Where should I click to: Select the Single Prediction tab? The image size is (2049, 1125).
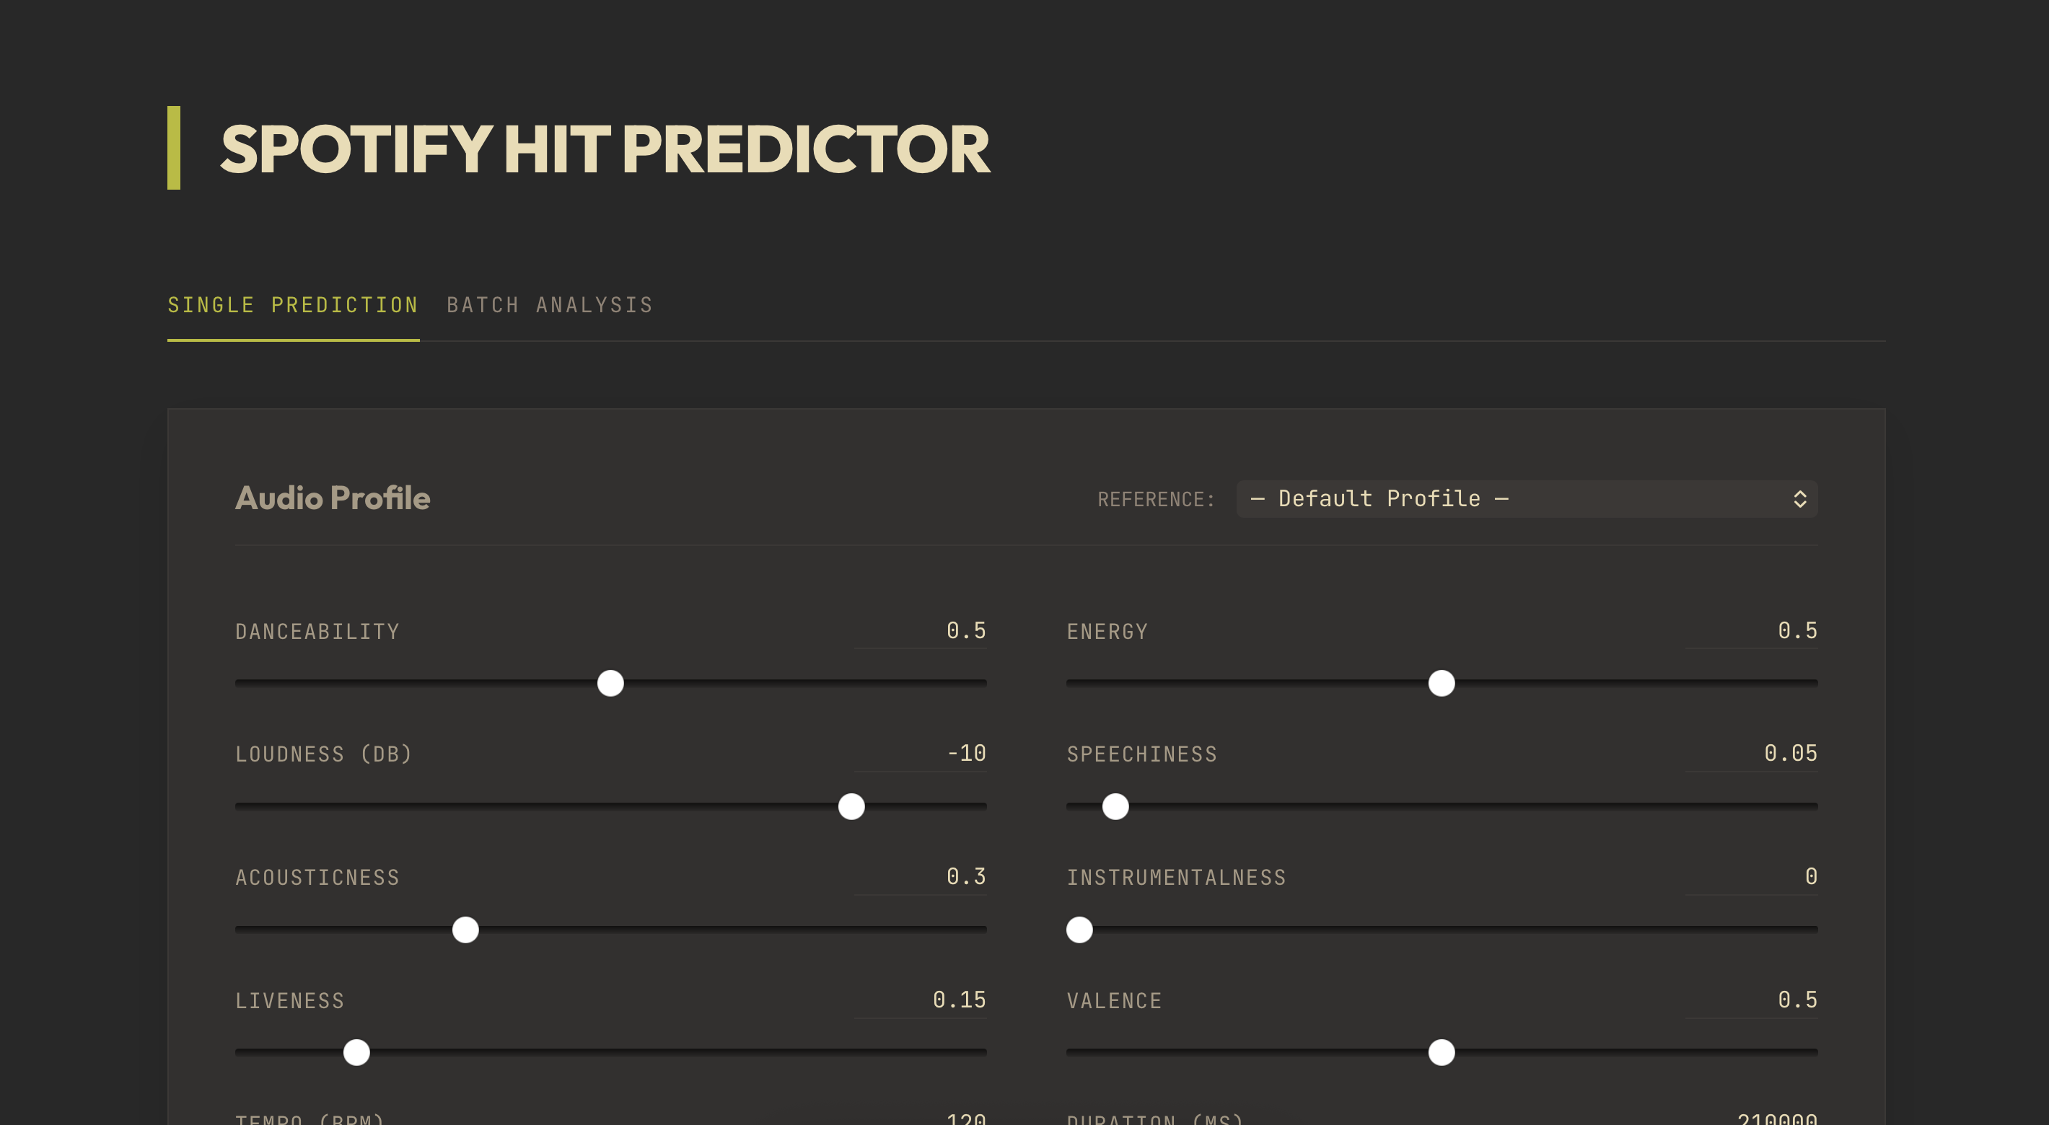pos(292,304)
